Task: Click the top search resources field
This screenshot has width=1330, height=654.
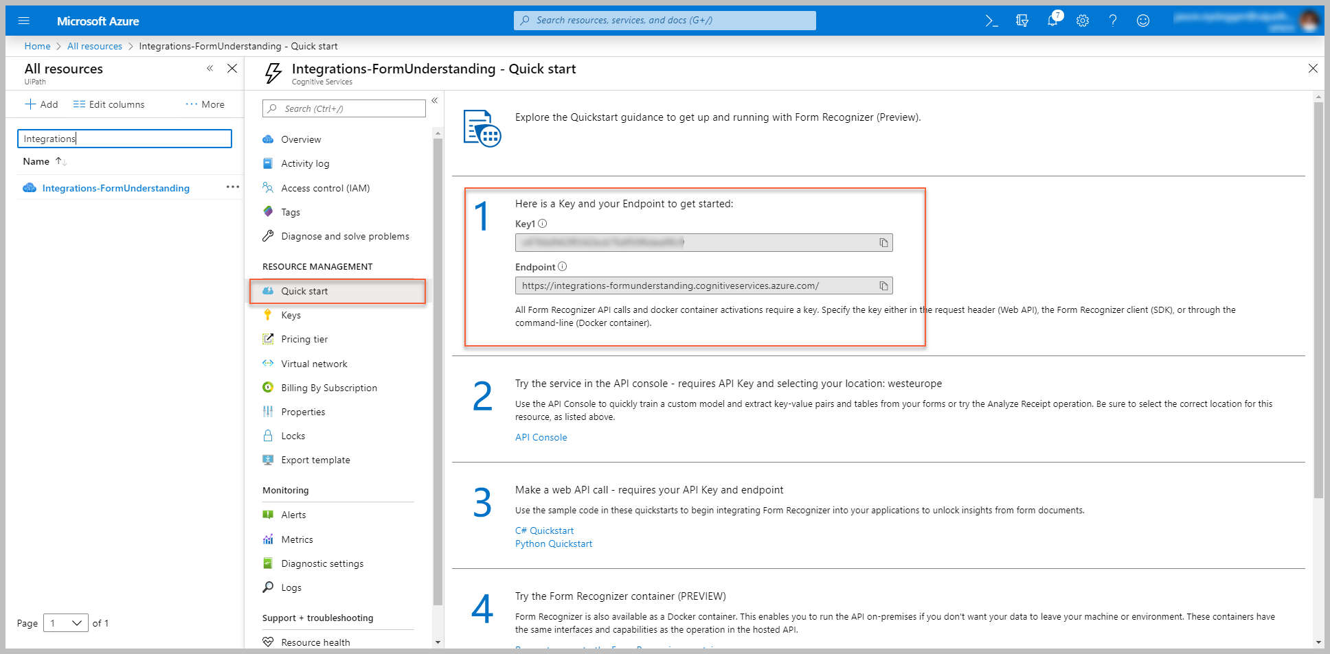Action: tap(664, 21)
